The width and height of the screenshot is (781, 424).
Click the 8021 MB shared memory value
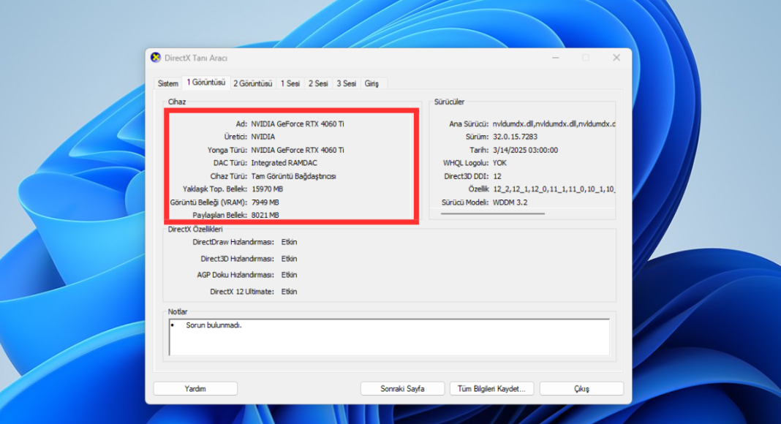[265, 215]
